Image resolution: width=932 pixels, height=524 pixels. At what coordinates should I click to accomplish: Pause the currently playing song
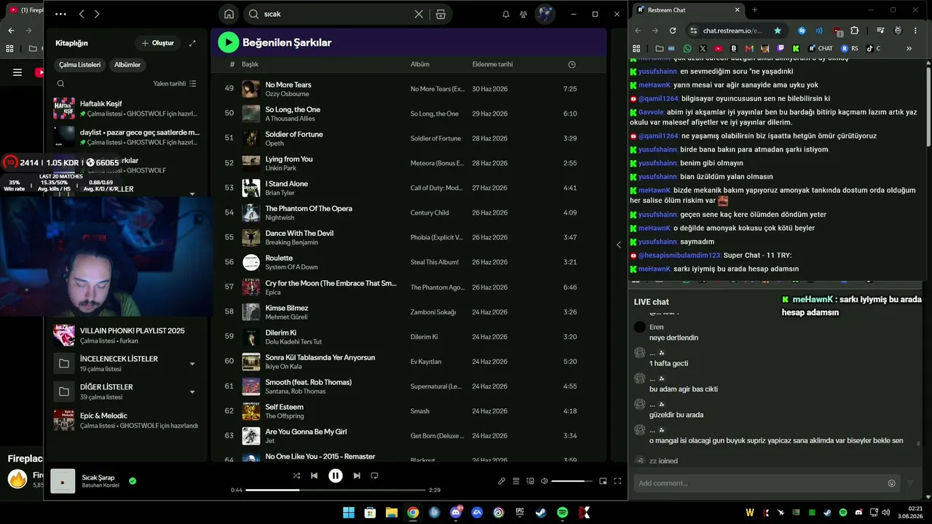336,475
